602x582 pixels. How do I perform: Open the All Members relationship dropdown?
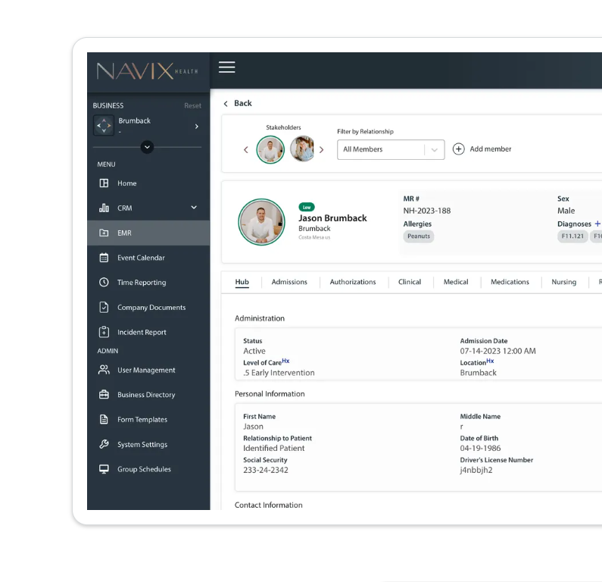click(390, 150)
